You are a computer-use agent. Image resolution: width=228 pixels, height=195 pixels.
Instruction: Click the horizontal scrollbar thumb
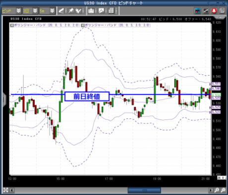click(x=144, y=191)
